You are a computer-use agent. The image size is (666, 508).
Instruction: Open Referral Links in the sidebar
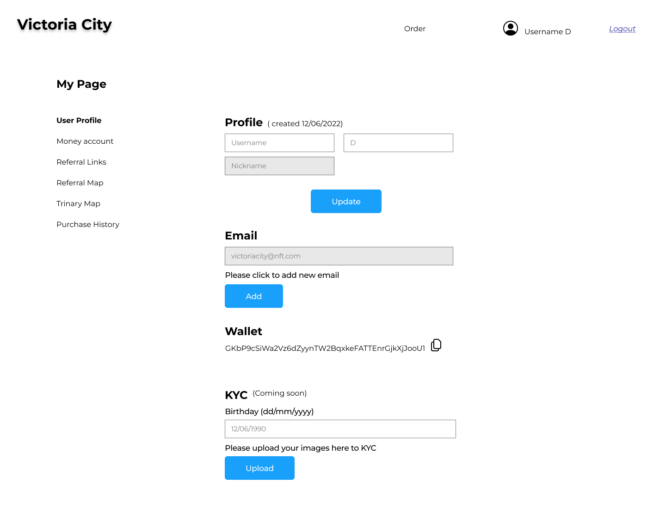[81, 162]
